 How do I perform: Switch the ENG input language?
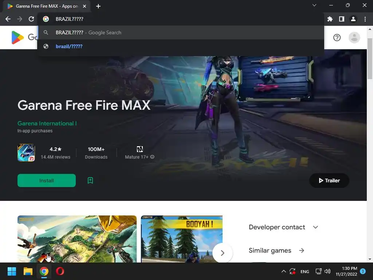pyautogui.click(x=305, y=271)
